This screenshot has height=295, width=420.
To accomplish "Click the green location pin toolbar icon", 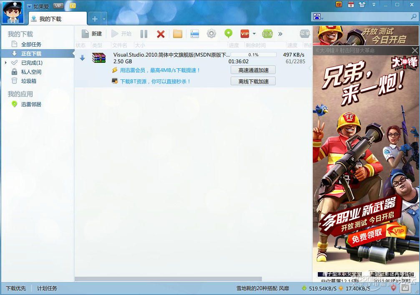I will (228, 34).
